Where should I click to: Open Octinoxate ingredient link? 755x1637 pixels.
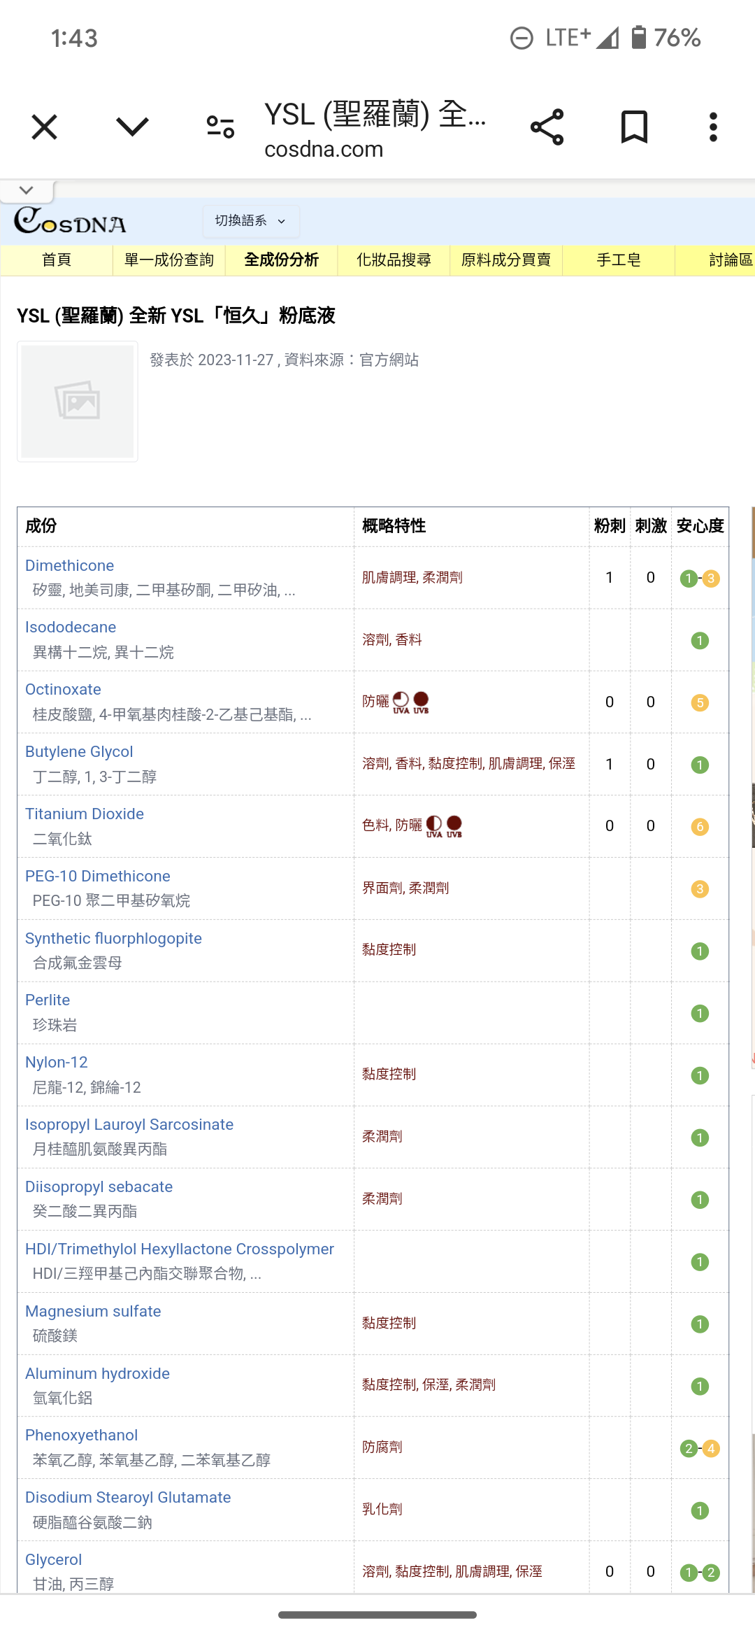point(63,690)
